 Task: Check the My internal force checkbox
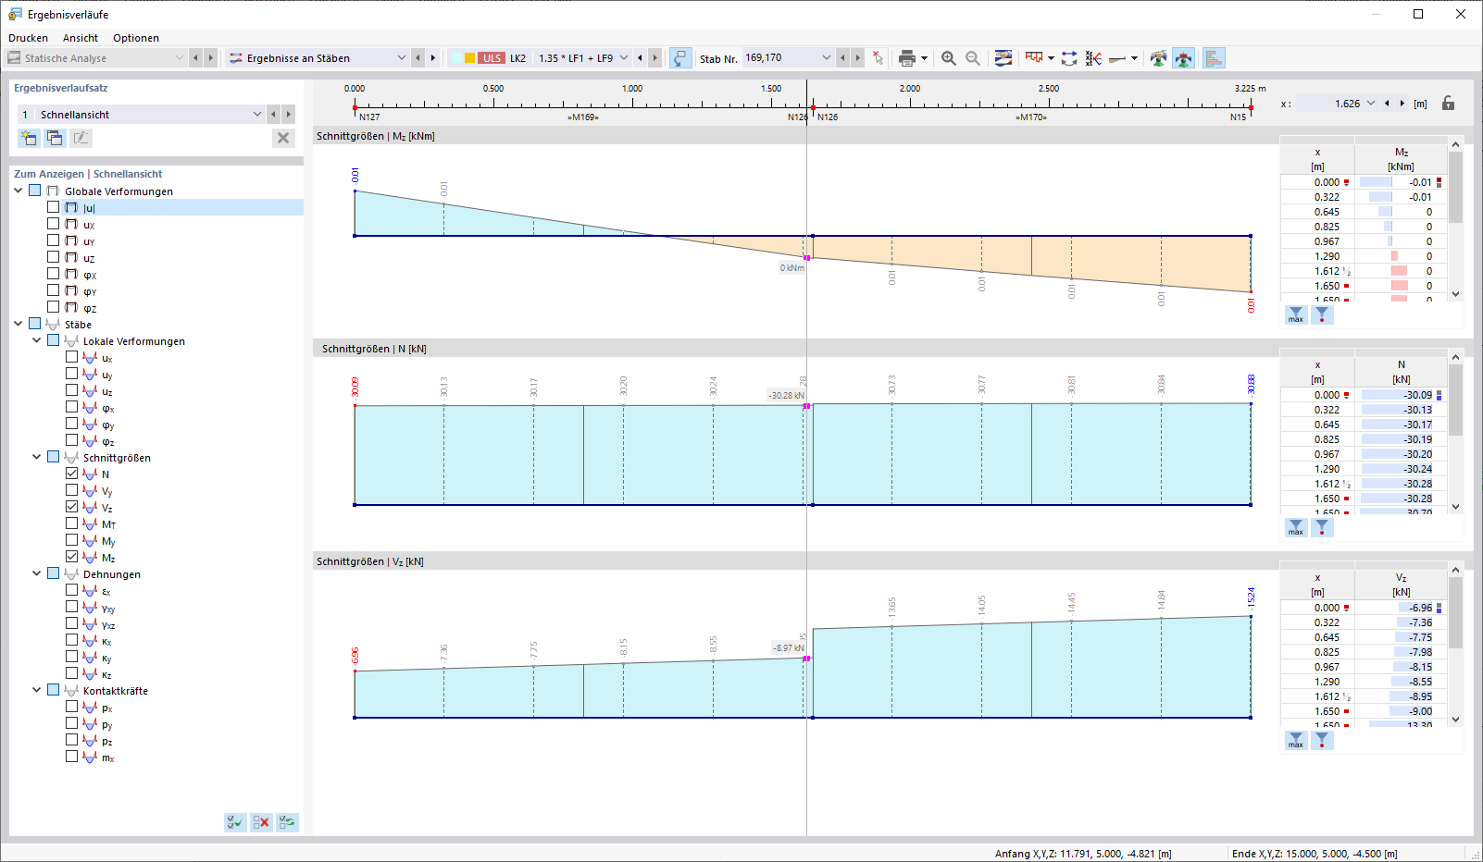(x=72, y=540)
